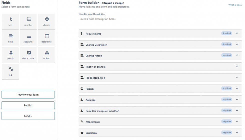The height and width of the screenshot is (140, 245).
Task: Select the Attachments field row
Action: click(x=150, y=122)
